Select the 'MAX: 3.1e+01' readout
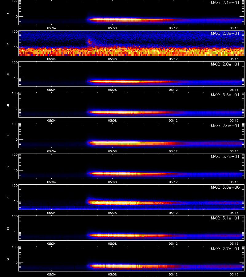The image size is (246, 277). tap(225, 218)
